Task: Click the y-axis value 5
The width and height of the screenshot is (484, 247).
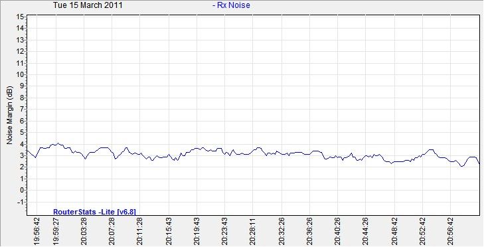Action: tap(22, 132)
